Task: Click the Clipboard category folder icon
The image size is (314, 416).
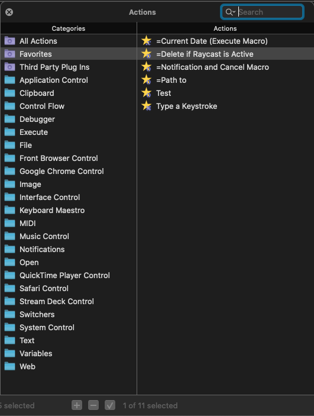Action: pos(10,93)
